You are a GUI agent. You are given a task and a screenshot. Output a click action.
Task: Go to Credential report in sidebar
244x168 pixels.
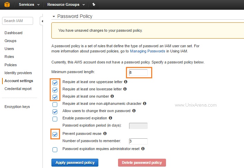[18, 89]
